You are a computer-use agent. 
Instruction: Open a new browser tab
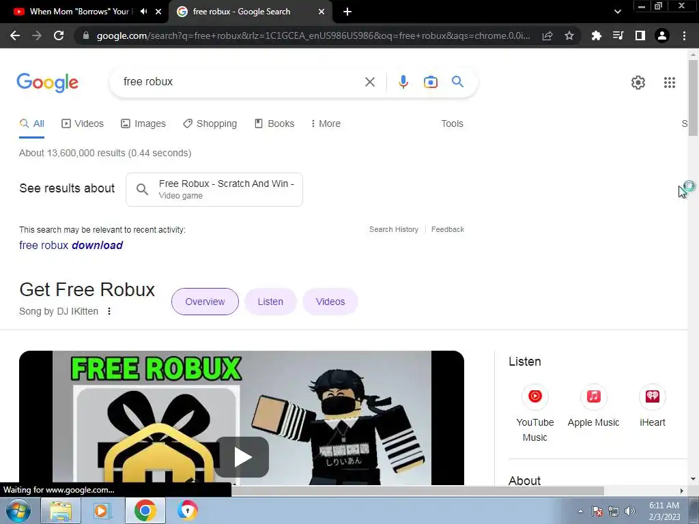point(347,12)
